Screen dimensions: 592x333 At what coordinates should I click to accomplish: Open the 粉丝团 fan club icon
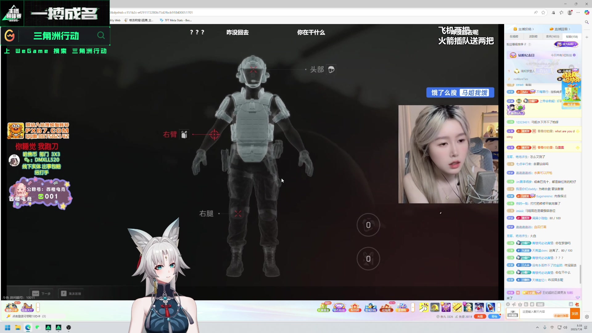click(355, 307)
